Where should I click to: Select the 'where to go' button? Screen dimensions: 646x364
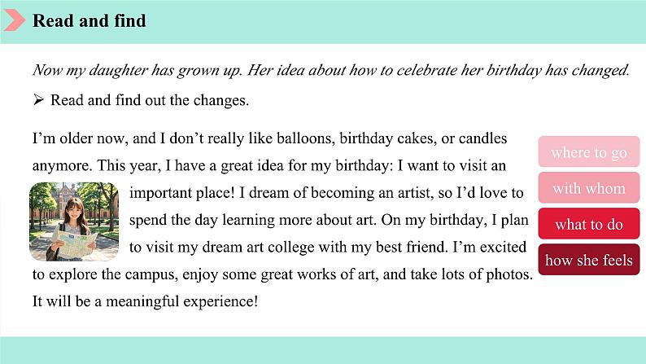tap(589, 151)
